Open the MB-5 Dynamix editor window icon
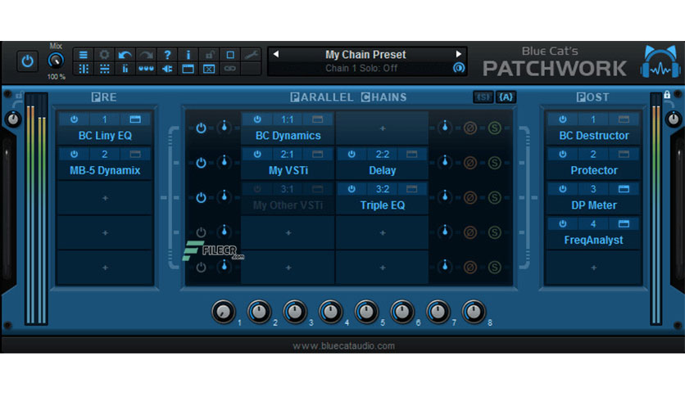This screenshot has width=685, height=396. click(x=135, y=154)
